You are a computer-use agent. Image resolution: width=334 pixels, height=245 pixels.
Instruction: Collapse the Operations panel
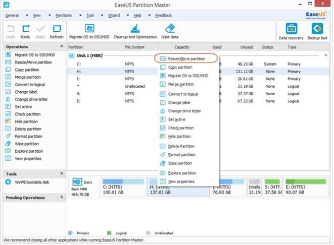tap(62, 47)
